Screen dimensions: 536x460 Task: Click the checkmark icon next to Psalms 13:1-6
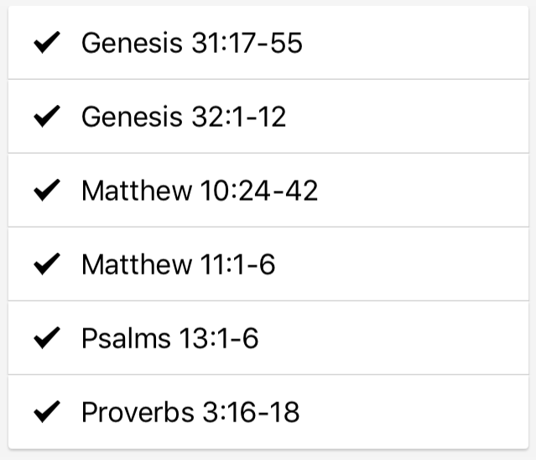coord(47,338)
